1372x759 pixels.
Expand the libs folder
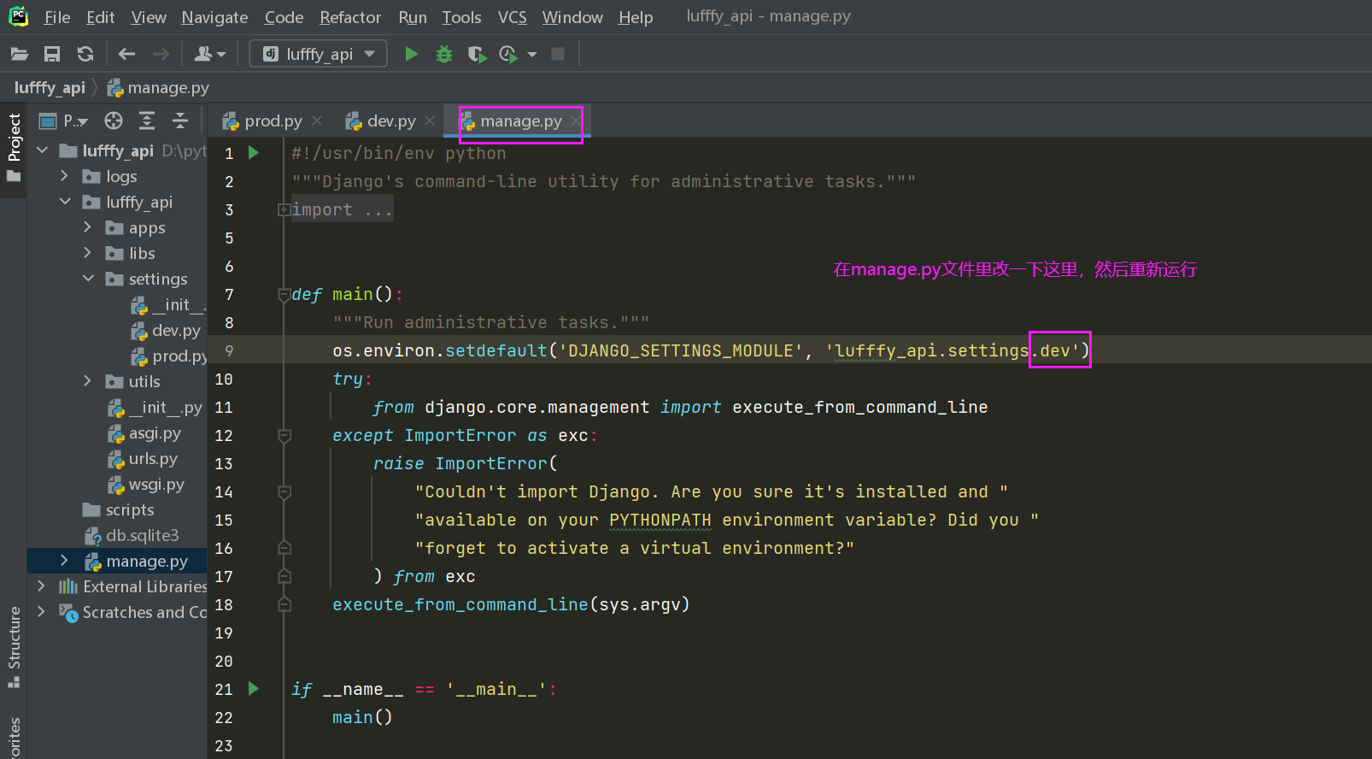[88, 253]
